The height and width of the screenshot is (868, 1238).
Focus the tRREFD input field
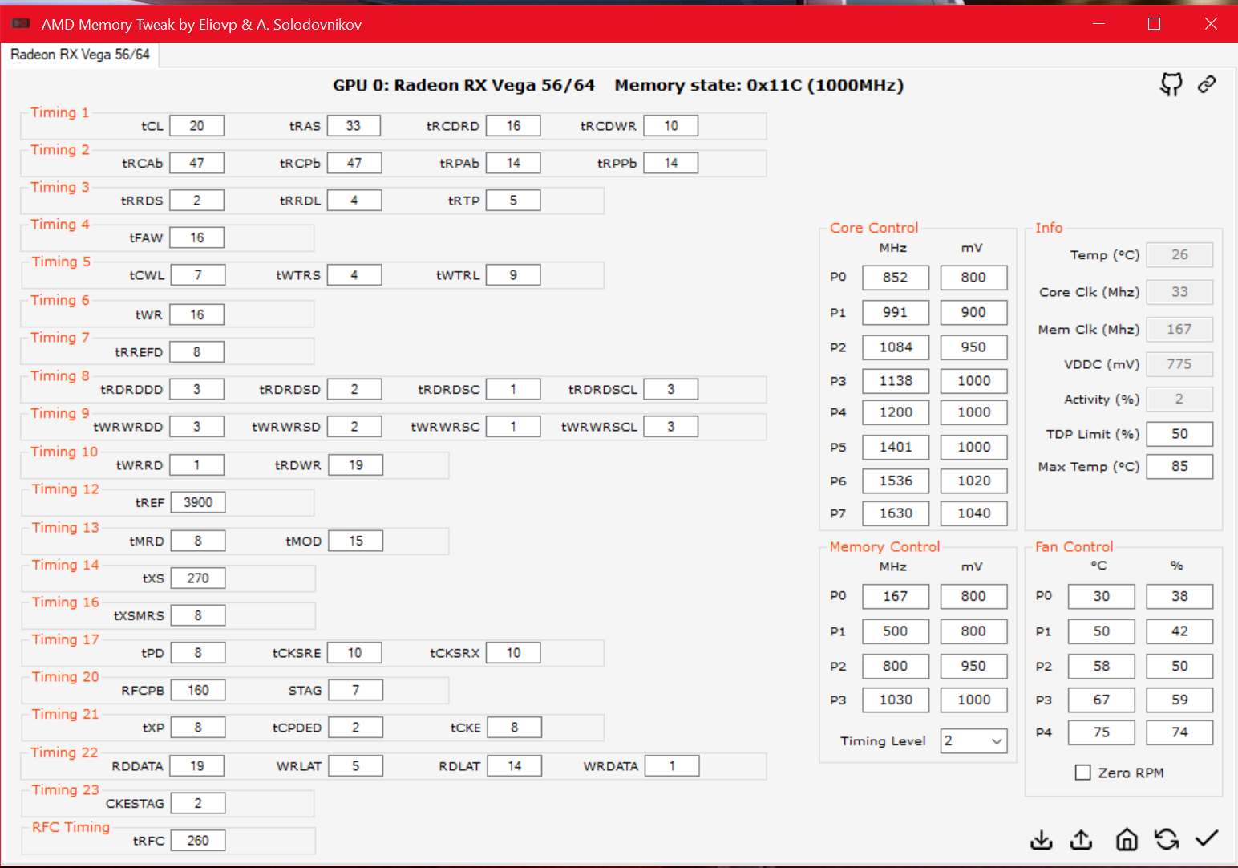[197, 352]
